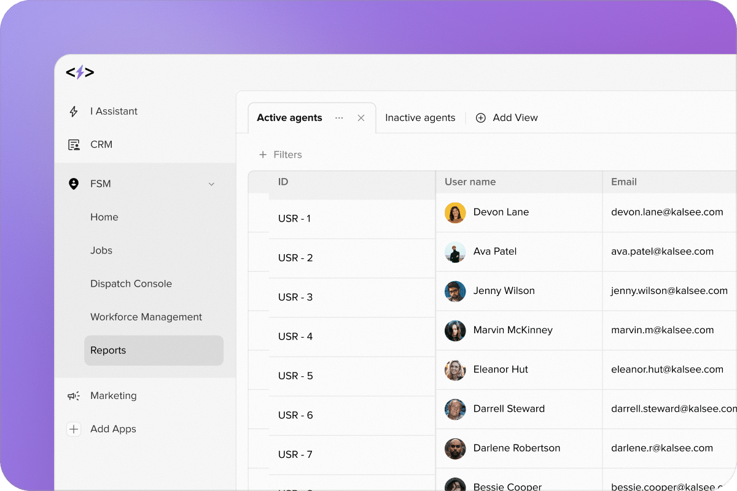Close the Active agents tab
Screen dimensions: 737x491
tap(361, 118)
